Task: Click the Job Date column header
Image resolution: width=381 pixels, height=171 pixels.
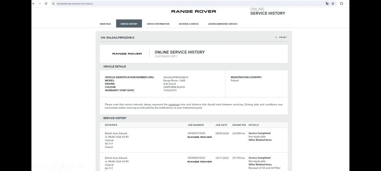Action: click(221, 125)
